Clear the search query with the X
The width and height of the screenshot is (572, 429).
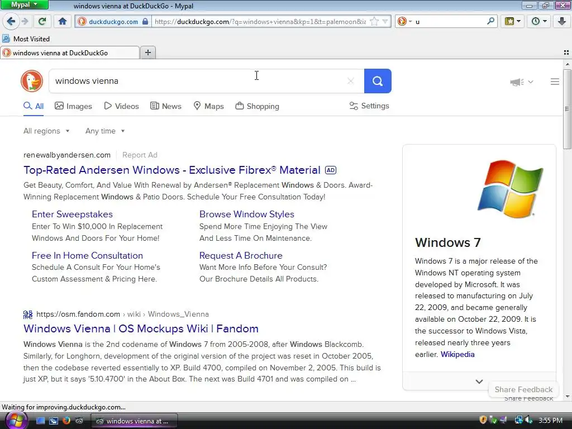[351, 81]
